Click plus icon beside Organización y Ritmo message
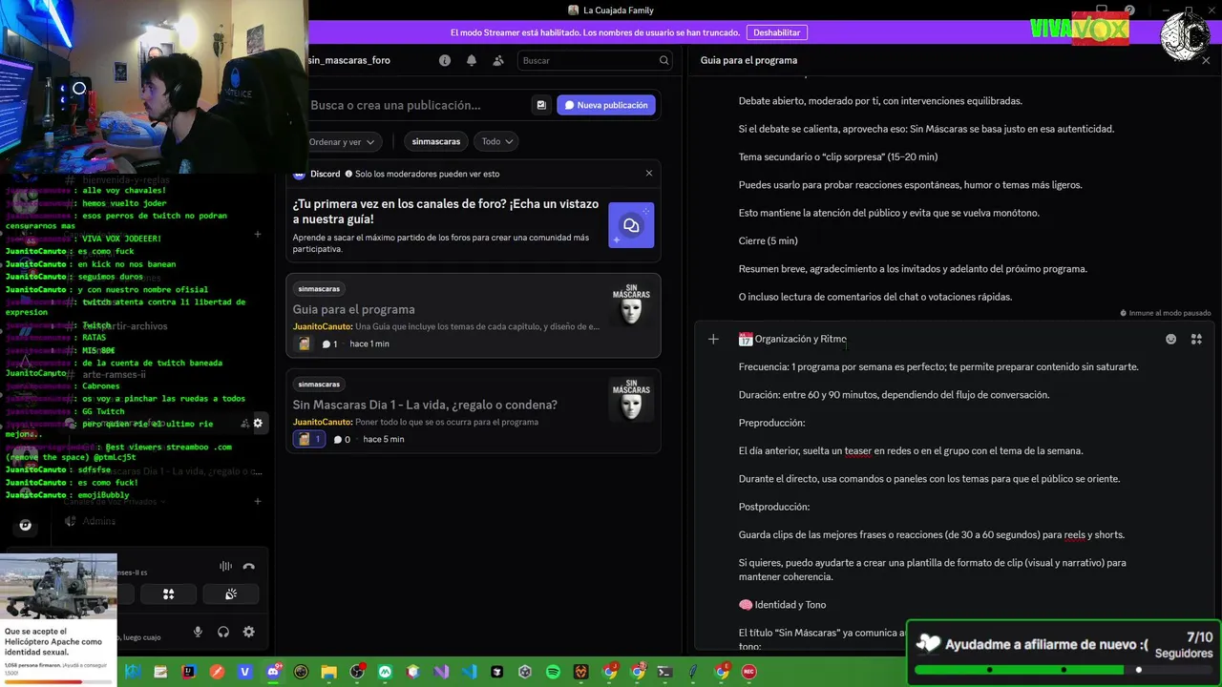This screenshot has width=1222, height=687. tap(713, 339)
